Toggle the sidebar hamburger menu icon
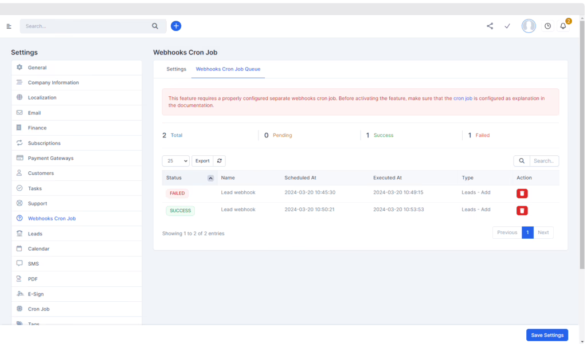 [x=9, y=26]
